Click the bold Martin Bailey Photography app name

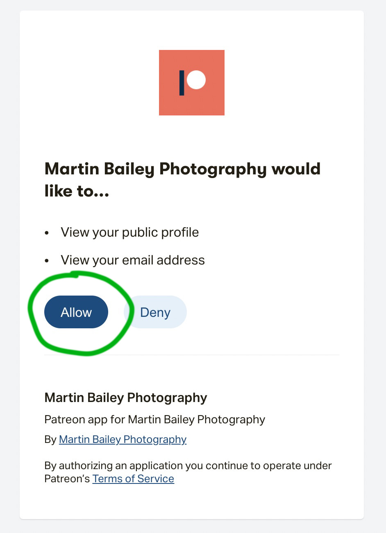tap(126, 397)
